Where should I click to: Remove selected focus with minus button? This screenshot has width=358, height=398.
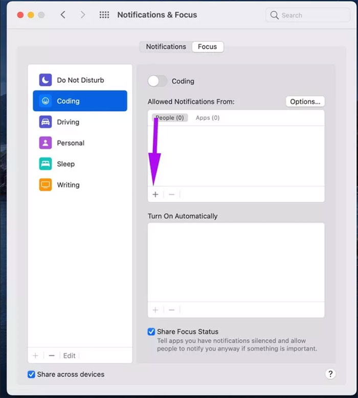pos(52,356)
